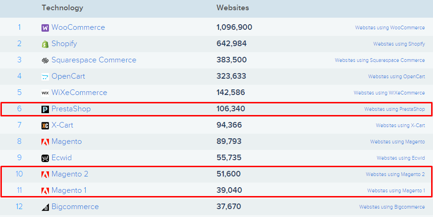The height and width of the screenshot is (217, 433).
Task: Open the Magento 1 technology link
Action: pos(69,190)
